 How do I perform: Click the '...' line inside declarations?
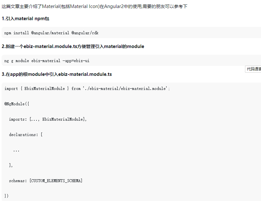pyautogui.click(x=16, y=151)
